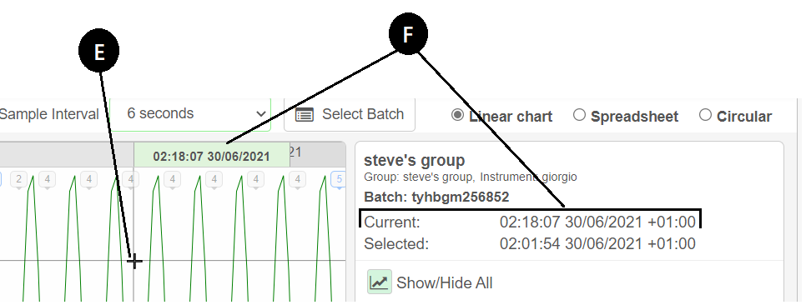
Task: Click the Current timestamp 02:18:07 value
Action: pyautogui.click(x=597, y=222)
